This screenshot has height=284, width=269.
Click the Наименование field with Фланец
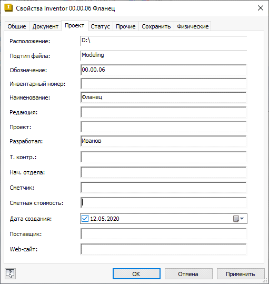(163, 97)
